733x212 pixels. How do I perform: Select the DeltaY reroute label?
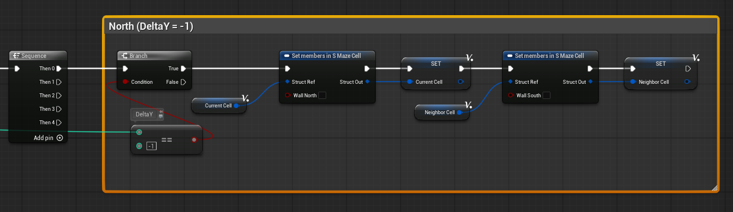coord(144,114)
